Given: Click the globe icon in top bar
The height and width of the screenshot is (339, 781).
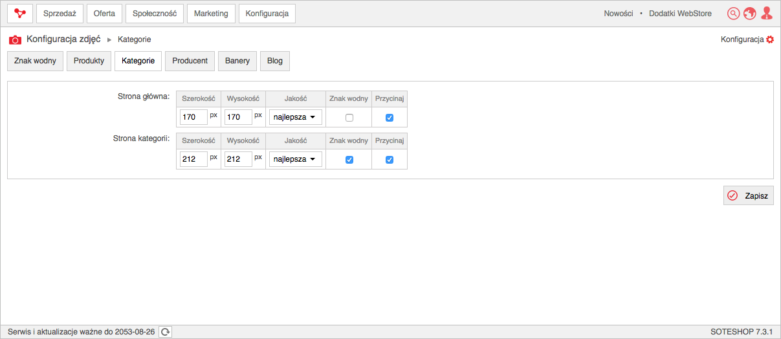Looking at the screenshot, I should 750,14.
